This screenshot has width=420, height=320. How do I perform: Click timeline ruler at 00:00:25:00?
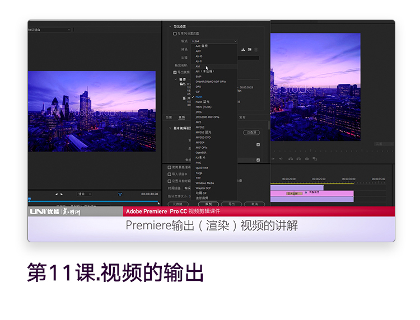tap(319, 178)
